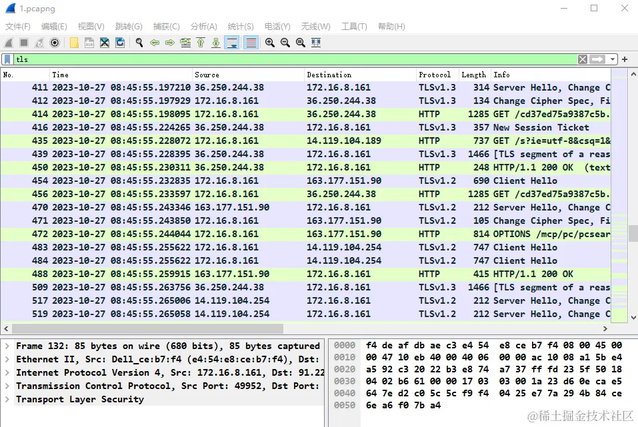Open the 工具(T) menu
This screenshot has height=427, width=638.
(x=354, y=27)
